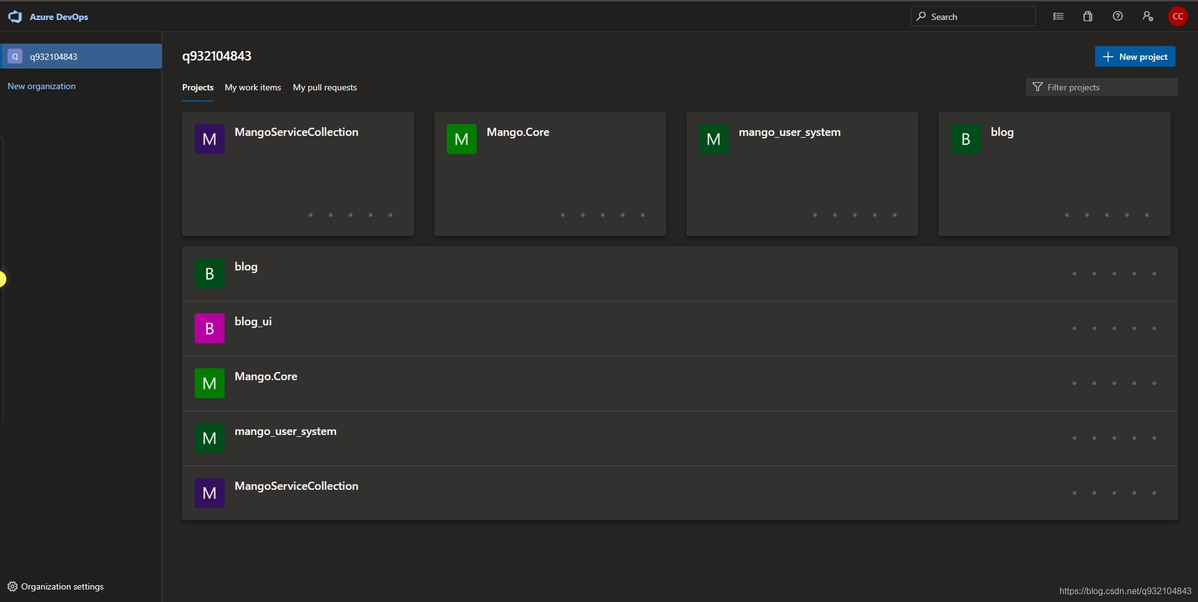Switch to the Projects tab

tap(198, 87)
